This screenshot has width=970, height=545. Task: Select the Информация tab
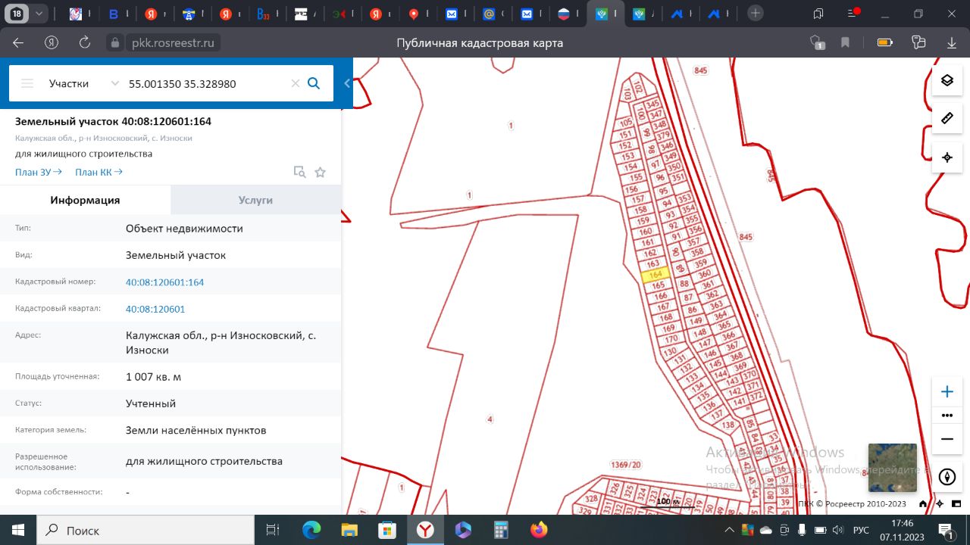[85, 200]
